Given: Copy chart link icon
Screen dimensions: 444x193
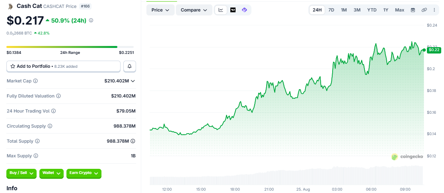Looking at the screenshot, I should [x=424, y=10].
